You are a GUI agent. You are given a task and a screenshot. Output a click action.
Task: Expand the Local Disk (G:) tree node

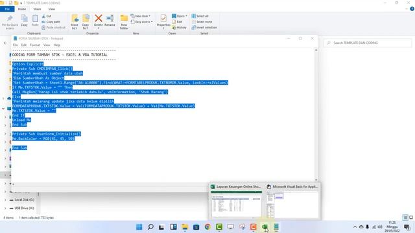pos(5,200)
